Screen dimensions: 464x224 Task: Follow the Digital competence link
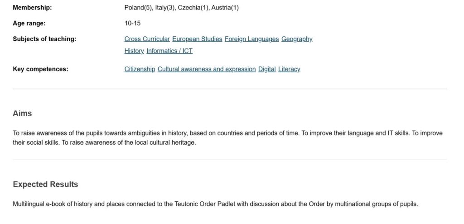pyautogui.click(x=267, y=69)
